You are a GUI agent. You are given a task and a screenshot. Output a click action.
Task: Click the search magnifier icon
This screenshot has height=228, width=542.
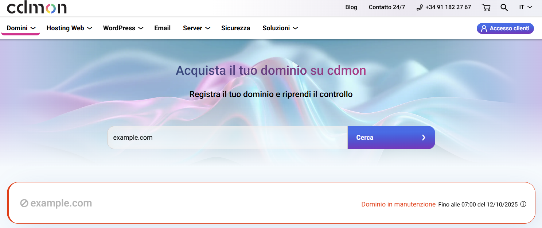pyautogui.click(x=504, y=7)
